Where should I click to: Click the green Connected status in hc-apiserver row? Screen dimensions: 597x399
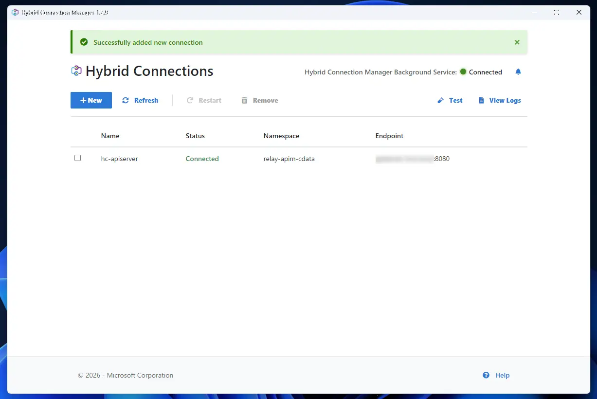[x=202, y=159]
